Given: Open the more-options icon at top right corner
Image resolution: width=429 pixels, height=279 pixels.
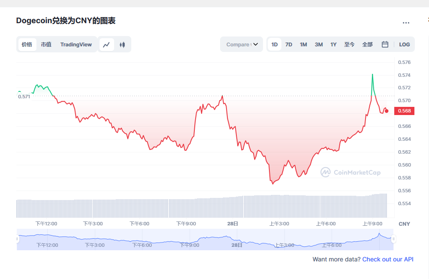Looking at the screenshot, I should tap(406, 23).
